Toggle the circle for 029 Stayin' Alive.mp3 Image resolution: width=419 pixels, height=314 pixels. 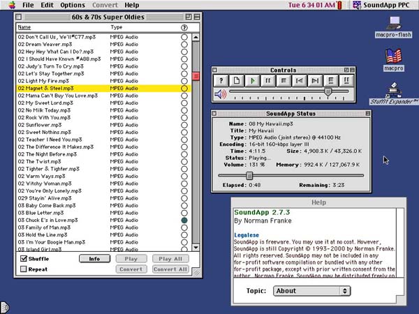(184, 198)
